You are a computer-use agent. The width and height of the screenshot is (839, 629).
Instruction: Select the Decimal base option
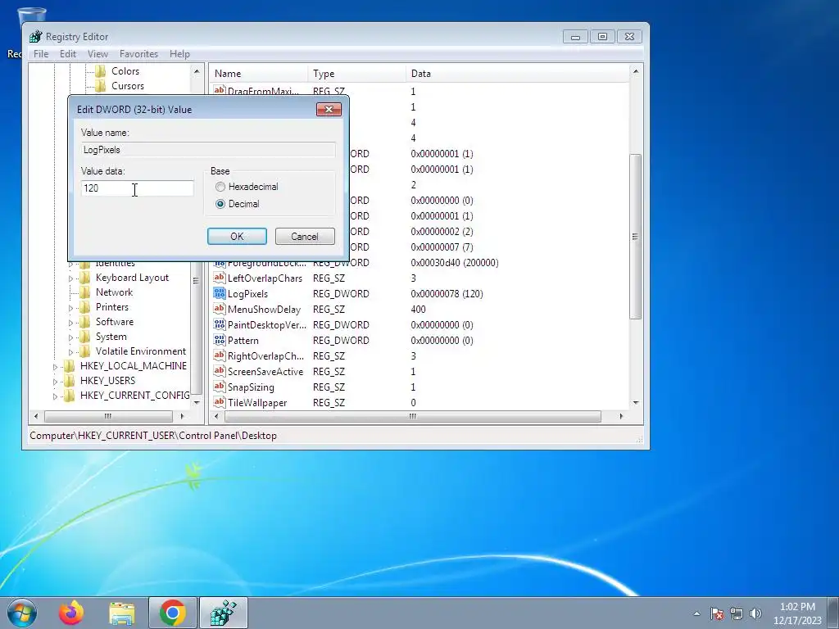point(238,204)
